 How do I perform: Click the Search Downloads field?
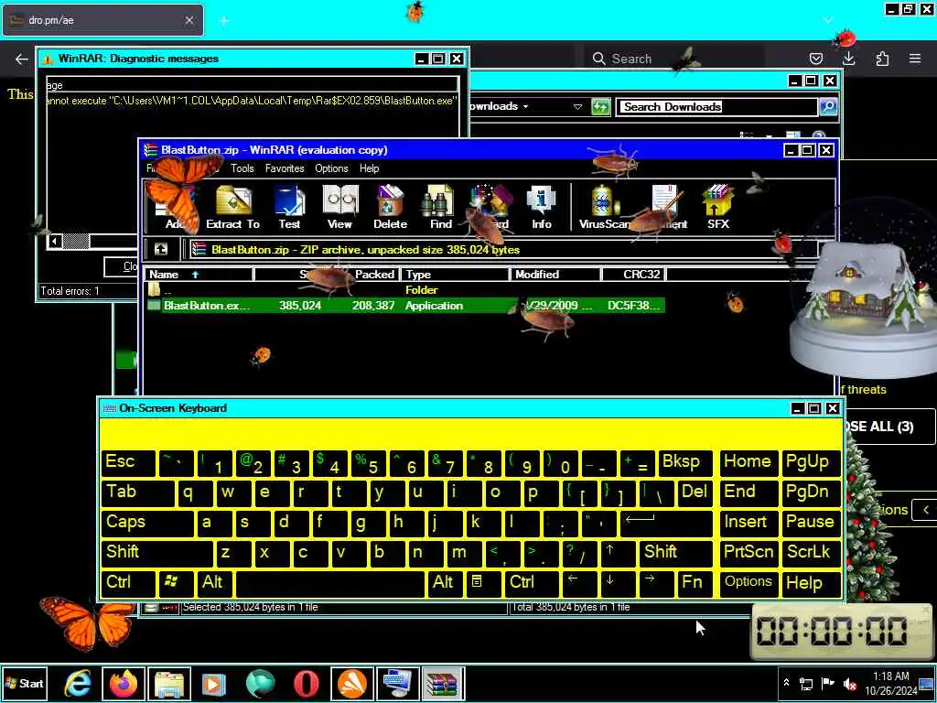point(716,106)
